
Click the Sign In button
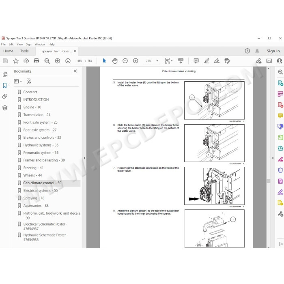pyautogui.click(x=273, y=51)
